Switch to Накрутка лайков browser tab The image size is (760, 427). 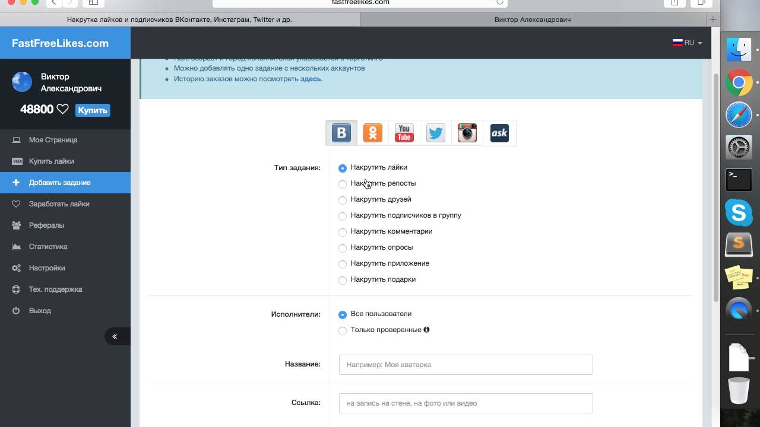(x=179, y=20)
